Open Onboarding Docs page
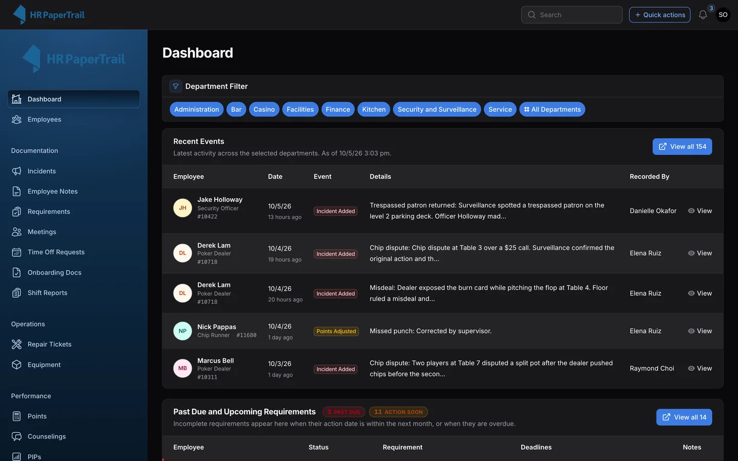 (x=74, y=273)
